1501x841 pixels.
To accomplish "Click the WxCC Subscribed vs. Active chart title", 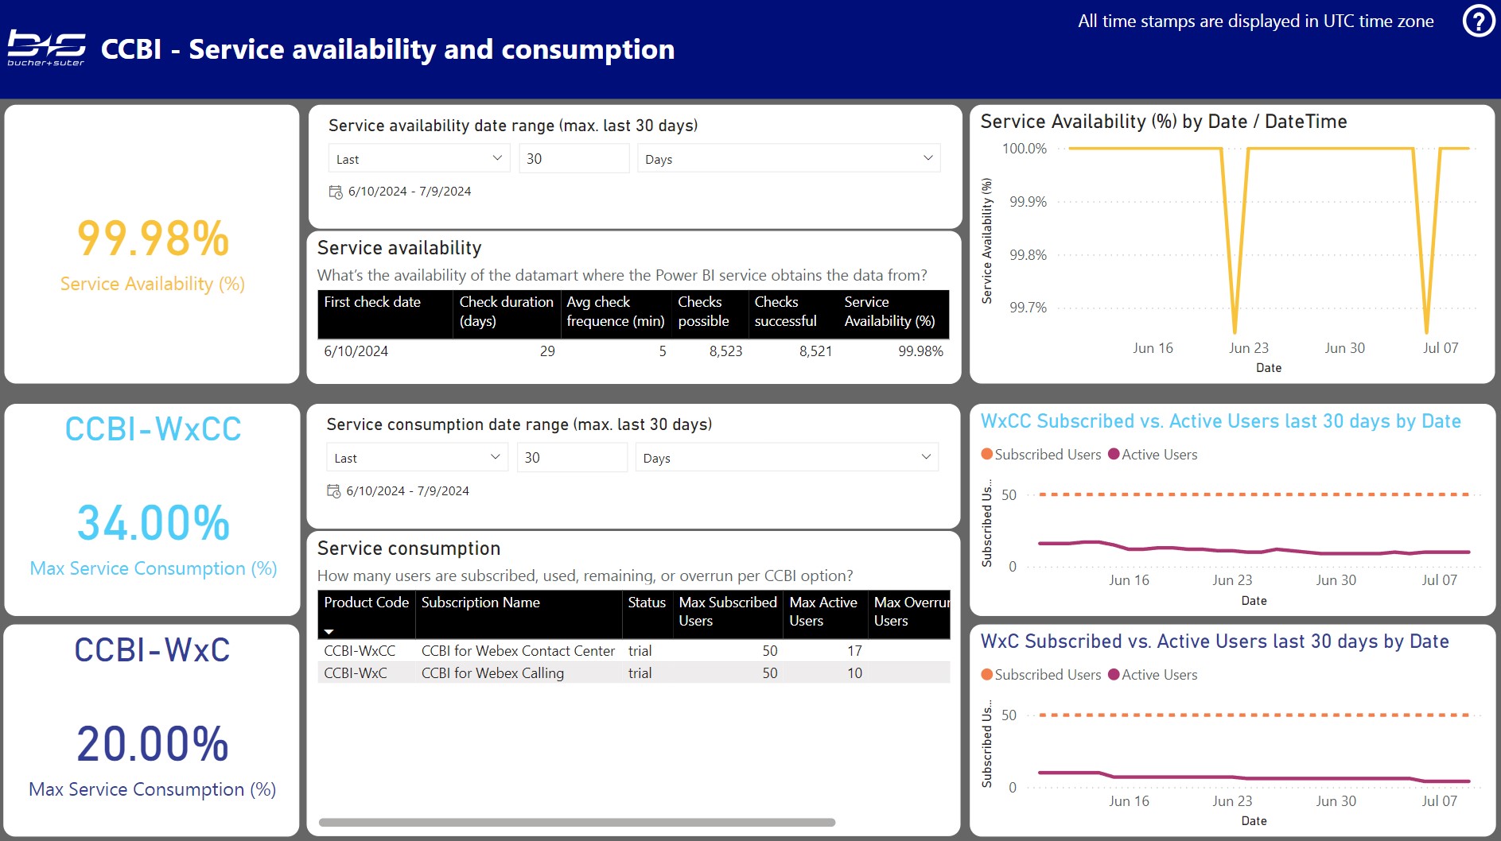I will [1221, 421].
